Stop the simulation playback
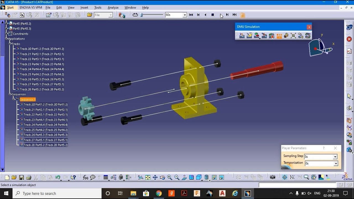354x199 pixels. click(213, 15)
